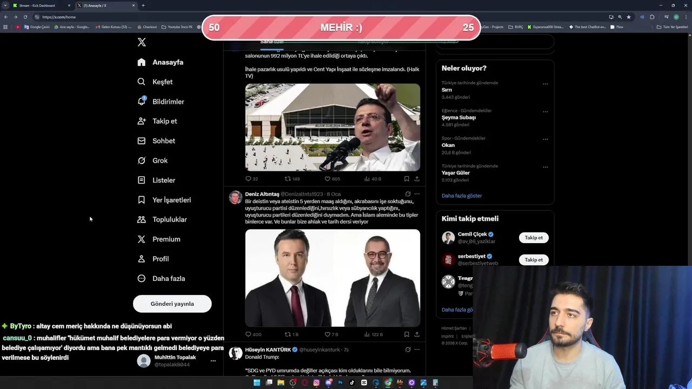Screen dimensions: 692x389
Task: Go to Anasayfa in the sidebar
Action: (161, 62)
